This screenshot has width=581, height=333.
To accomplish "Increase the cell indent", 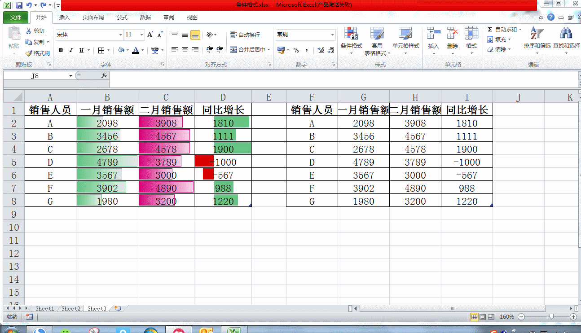I will [x=220, y=50].
